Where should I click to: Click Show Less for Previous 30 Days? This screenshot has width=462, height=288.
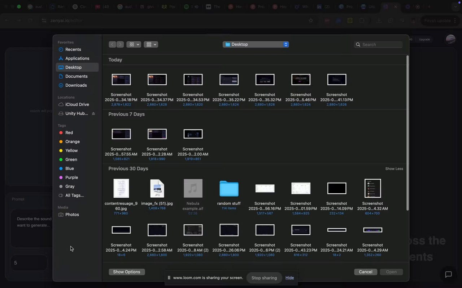[x=394, y=169]
